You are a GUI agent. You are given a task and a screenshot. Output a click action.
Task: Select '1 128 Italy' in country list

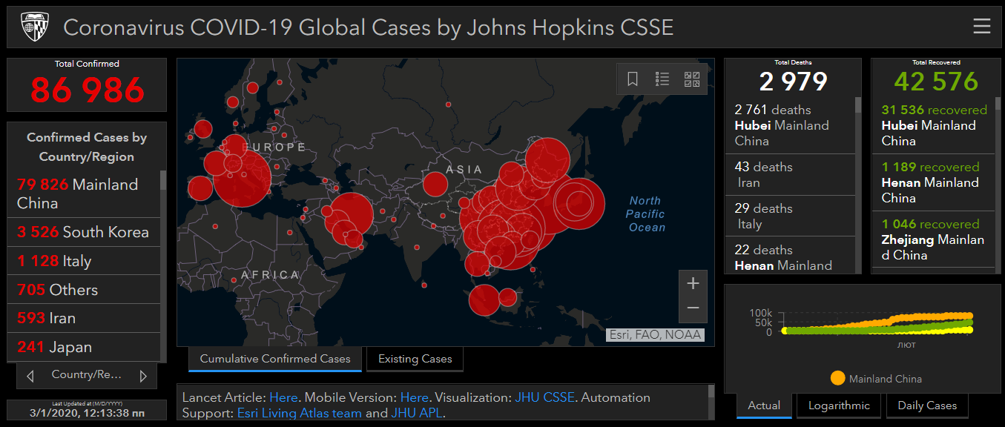coord(84,261)
